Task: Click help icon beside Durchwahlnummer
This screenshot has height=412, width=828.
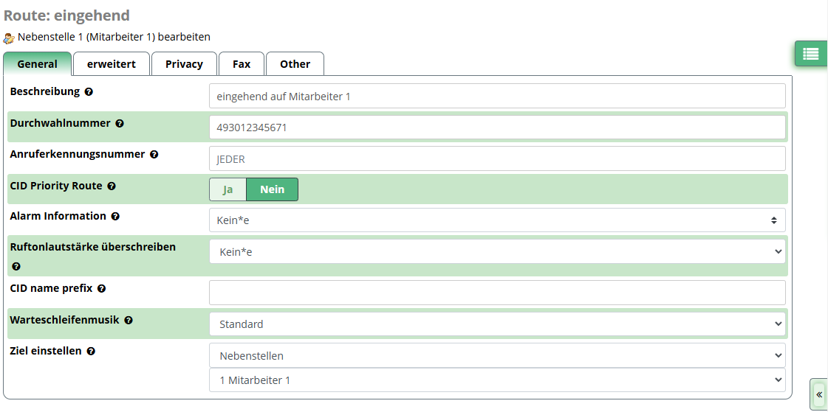Action: click(x=120, y=124)
